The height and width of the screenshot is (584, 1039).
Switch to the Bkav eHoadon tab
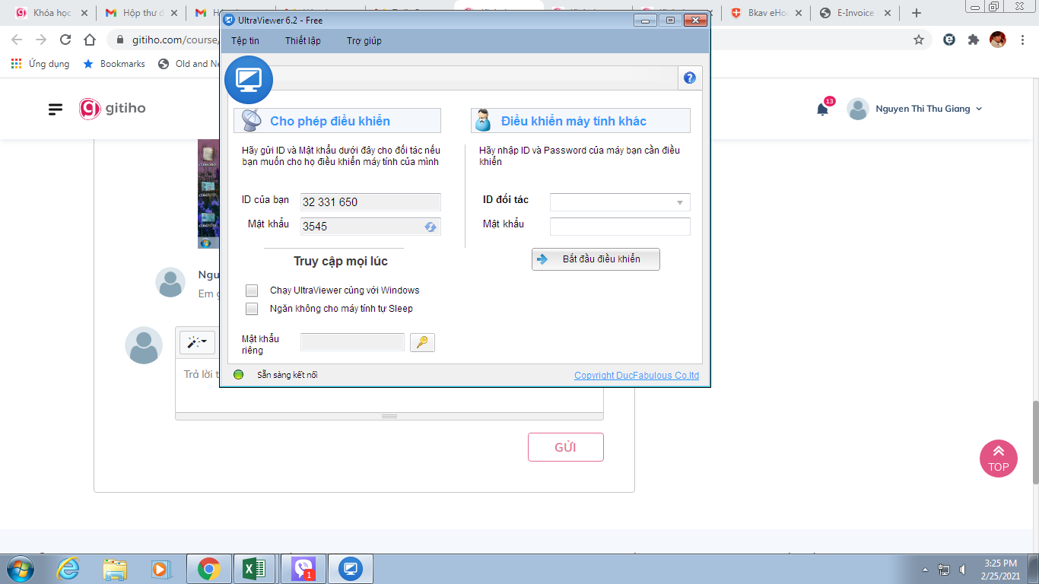click(x=767, y=13)
